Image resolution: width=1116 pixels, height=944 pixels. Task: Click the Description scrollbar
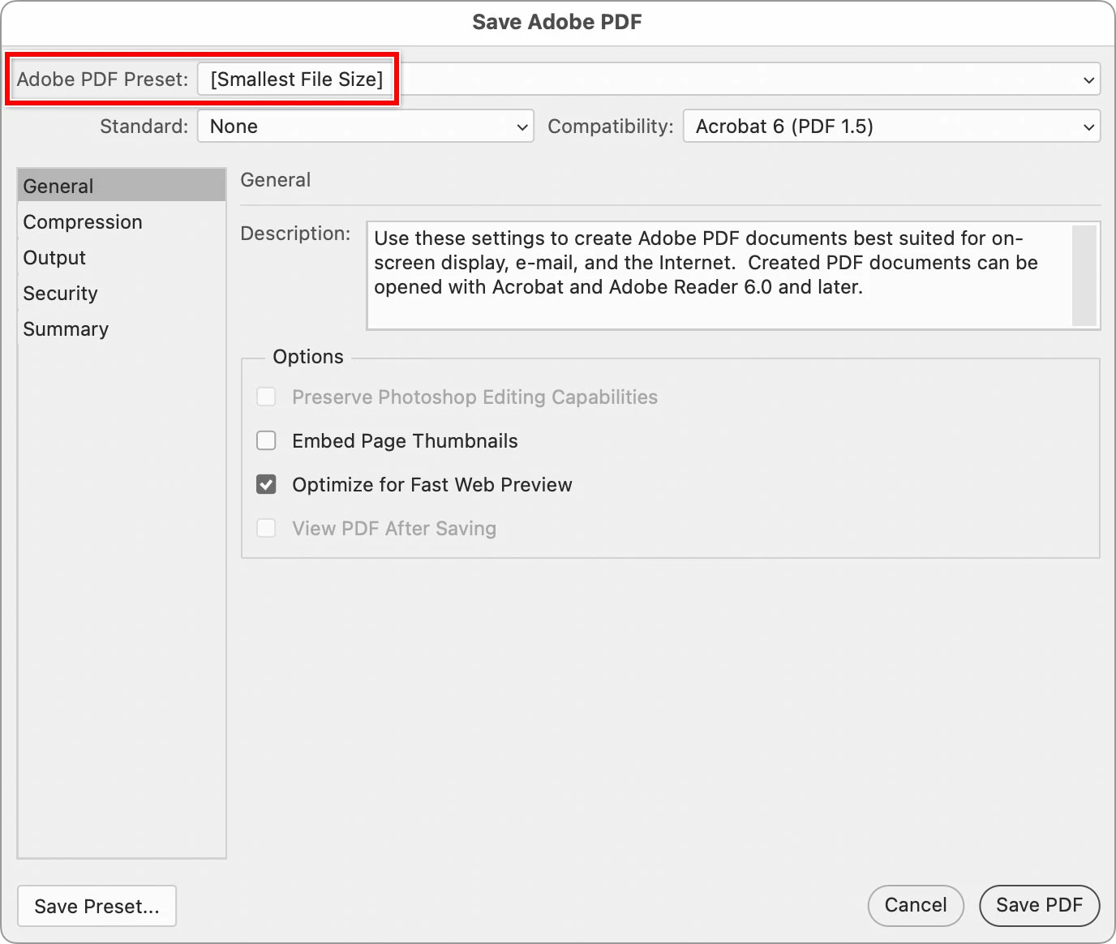click(1084, 276)
